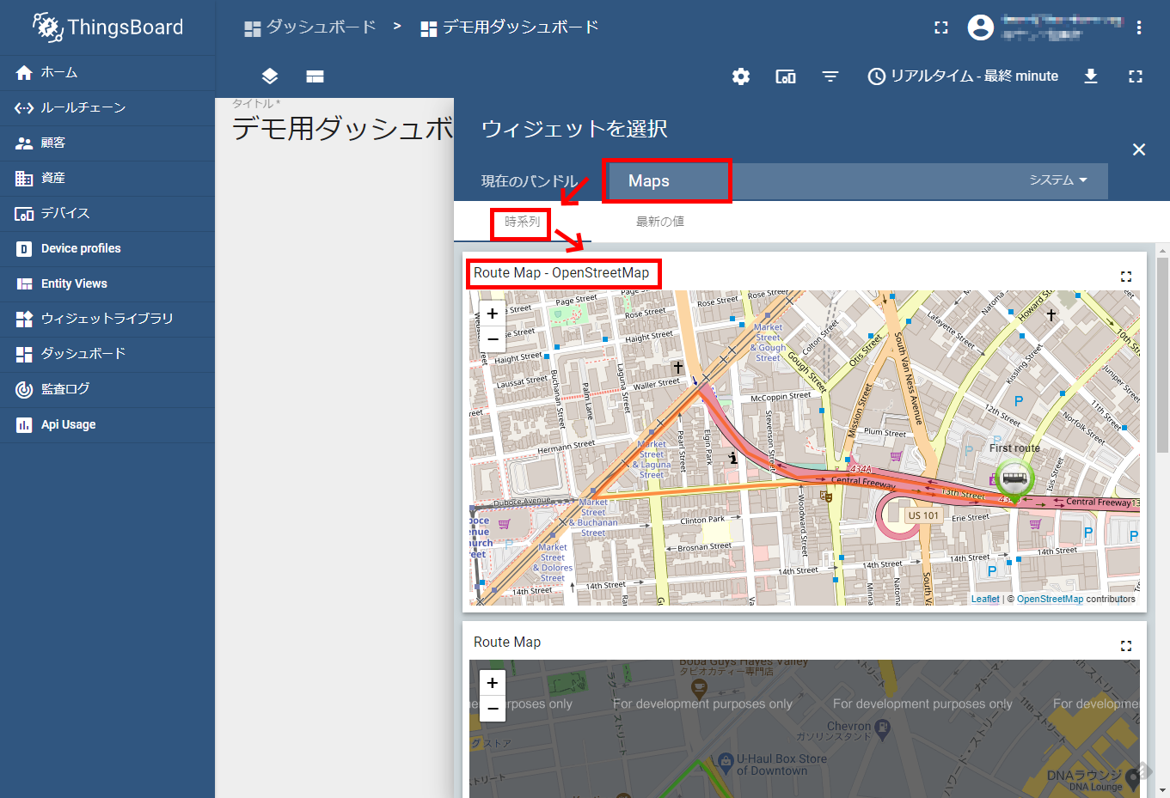
Task: Open the user account avatar
Action: click(981, 27)
